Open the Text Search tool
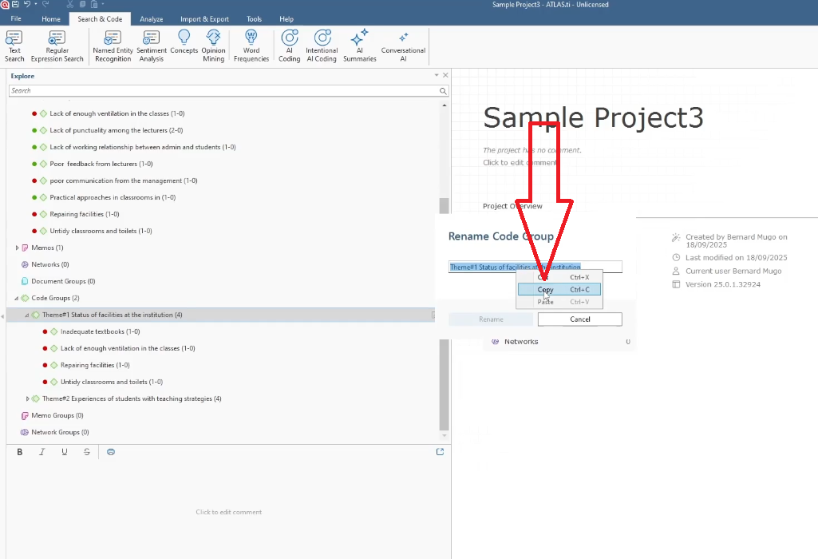 (14, 46)
